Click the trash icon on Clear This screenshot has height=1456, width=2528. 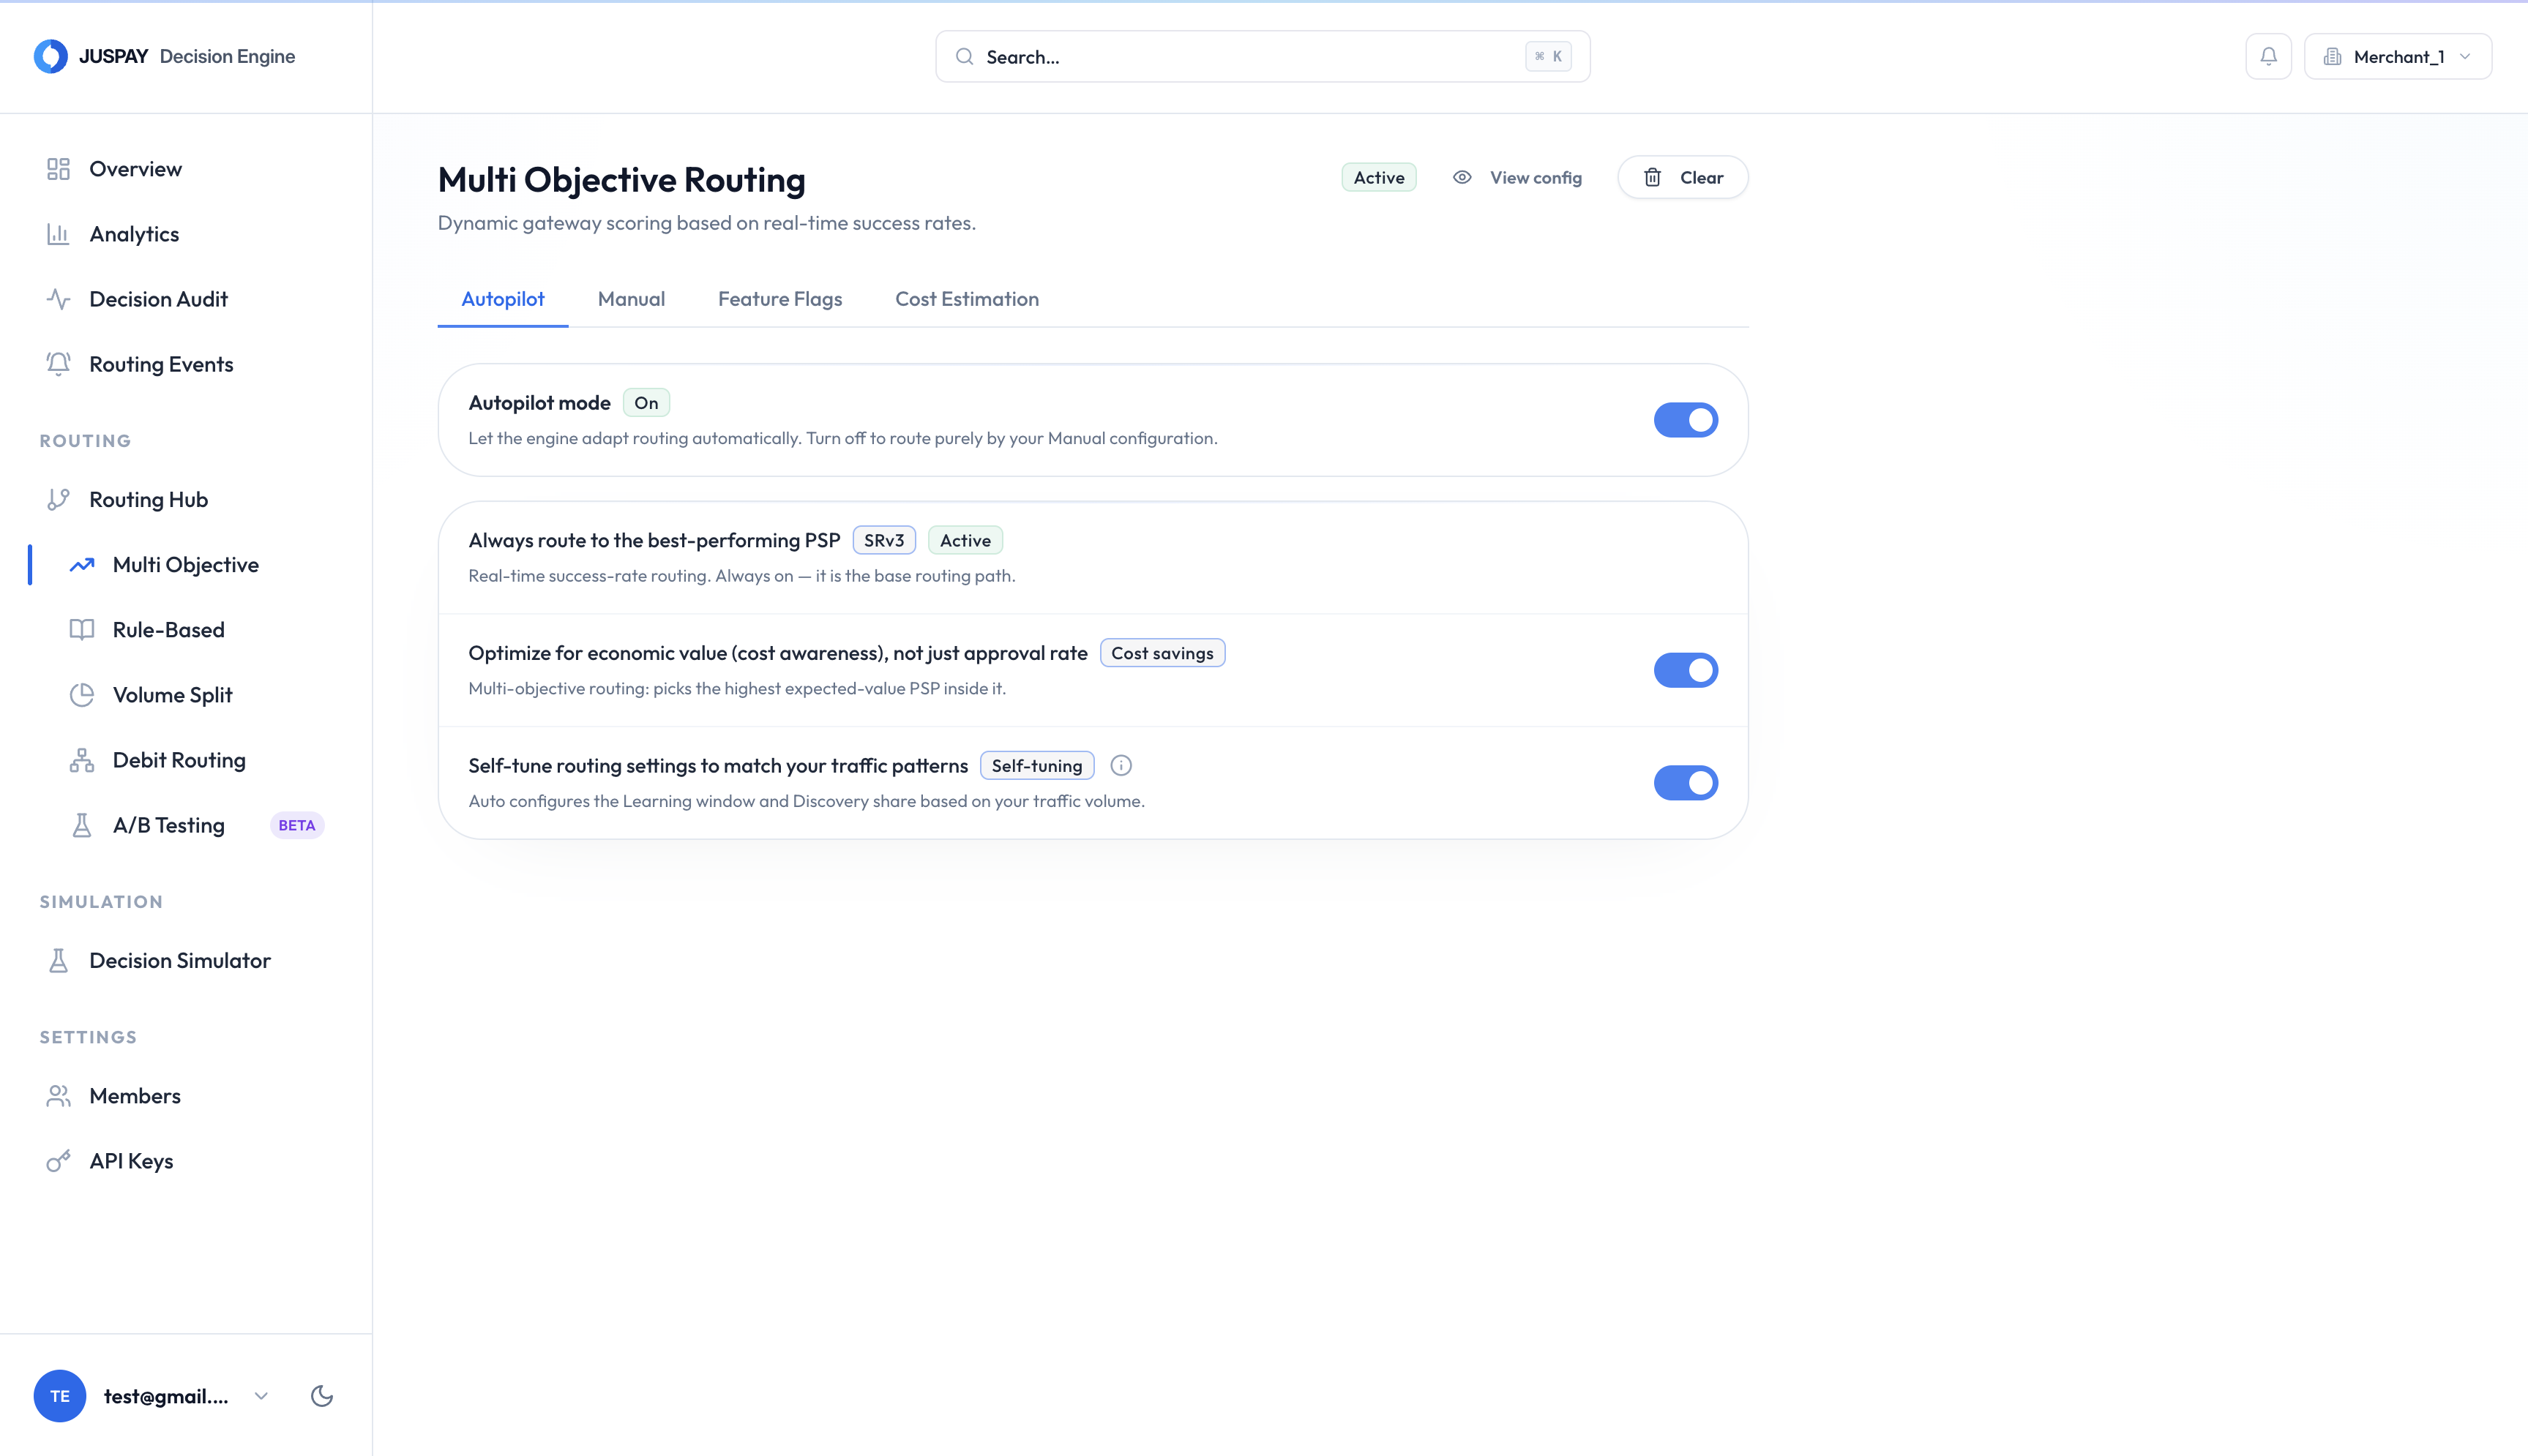click(x=1653, y=177)
